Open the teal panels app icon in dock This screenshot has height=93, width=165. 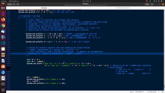pos(3,43)
